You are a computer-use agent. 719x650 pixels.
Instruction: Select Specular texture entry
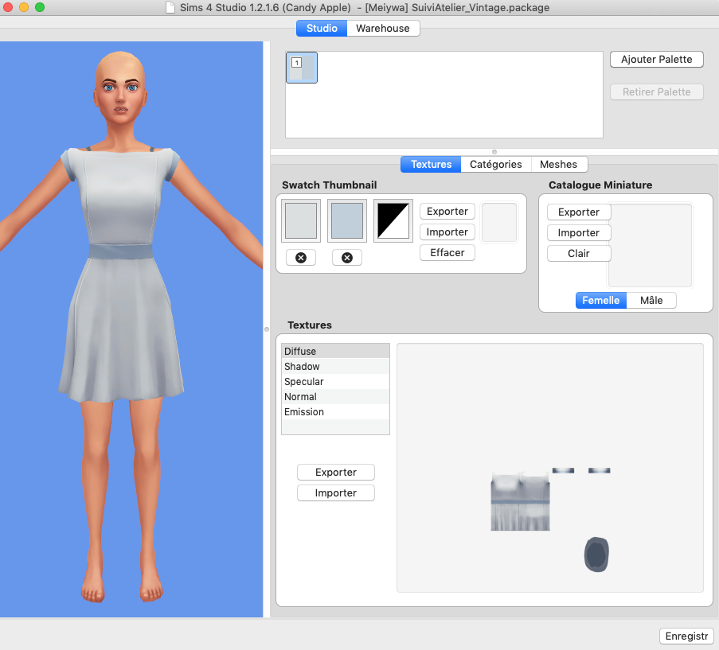tap(335, 382)
